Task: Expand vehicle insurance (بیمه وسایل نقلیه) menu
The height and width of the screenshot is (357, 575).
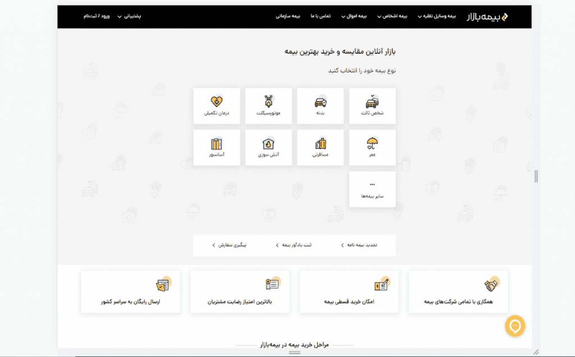Action: pyautogui.click(x=437, y=16)
